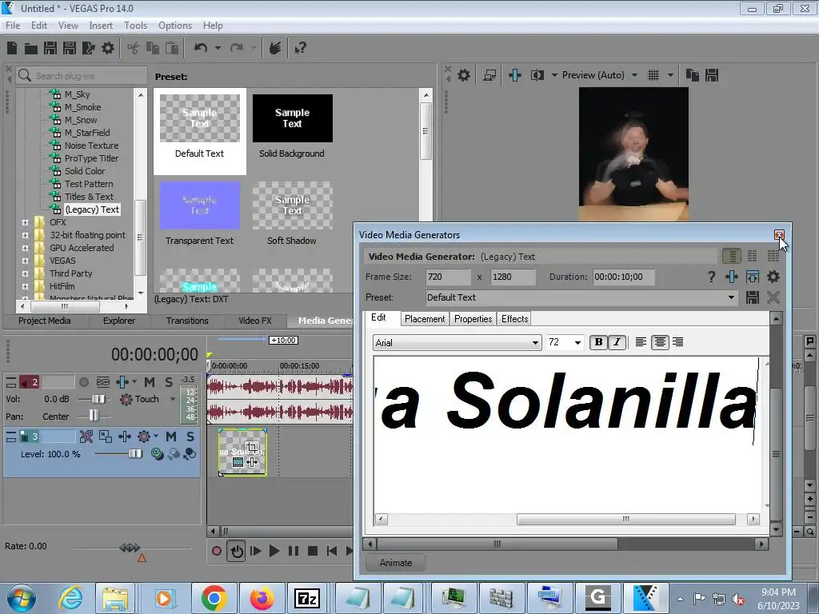Open a project with the folder toolbar icon

click(31, 49)
